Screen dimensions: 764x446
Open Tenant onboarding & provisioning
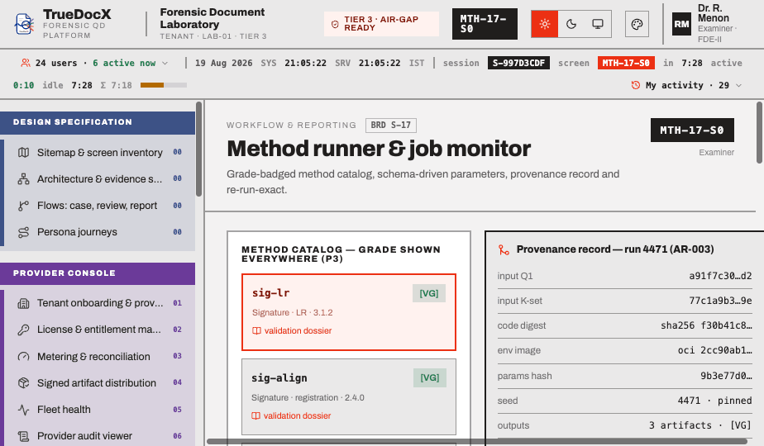click(99, 303)
